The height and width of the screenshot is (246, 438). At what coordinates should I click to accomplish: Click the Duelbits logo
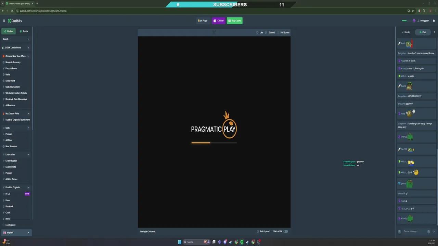15,21
